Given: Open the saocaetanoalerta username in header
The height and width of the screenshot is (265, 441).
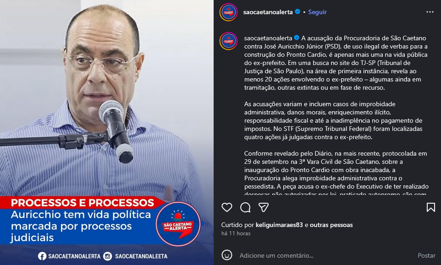Looking at the screenshot, I should 268,12.
